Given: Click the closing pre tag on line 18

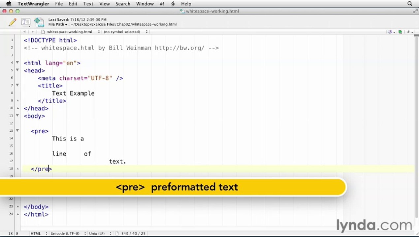Looking at the screenshot, I should click(41, 169).
